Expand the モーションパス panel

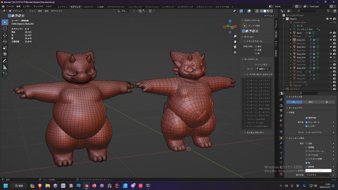click(287, 108)
